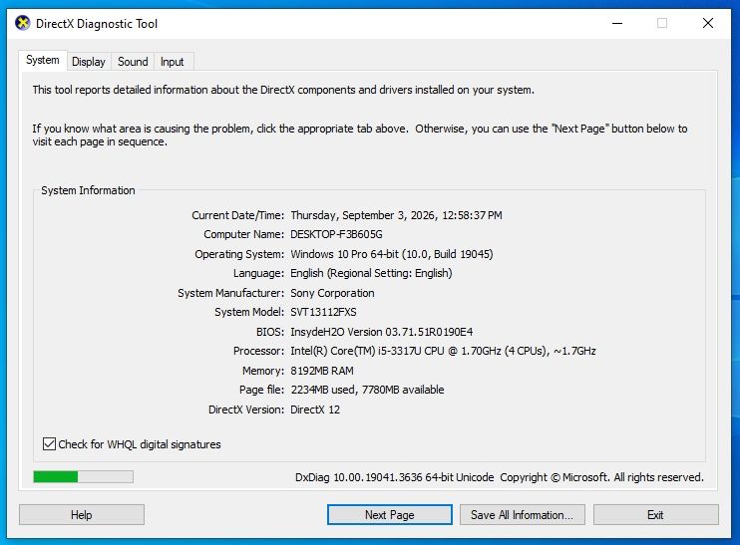This screenshot has width=740, height=545.
Task: Click system model SVT13112FXS
Action: click(323, 312)
